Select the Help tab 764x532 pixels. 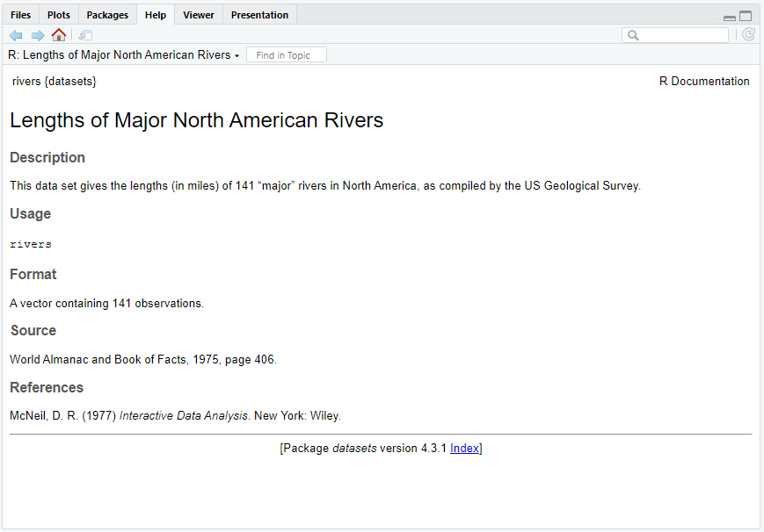(x=155, y=15)
